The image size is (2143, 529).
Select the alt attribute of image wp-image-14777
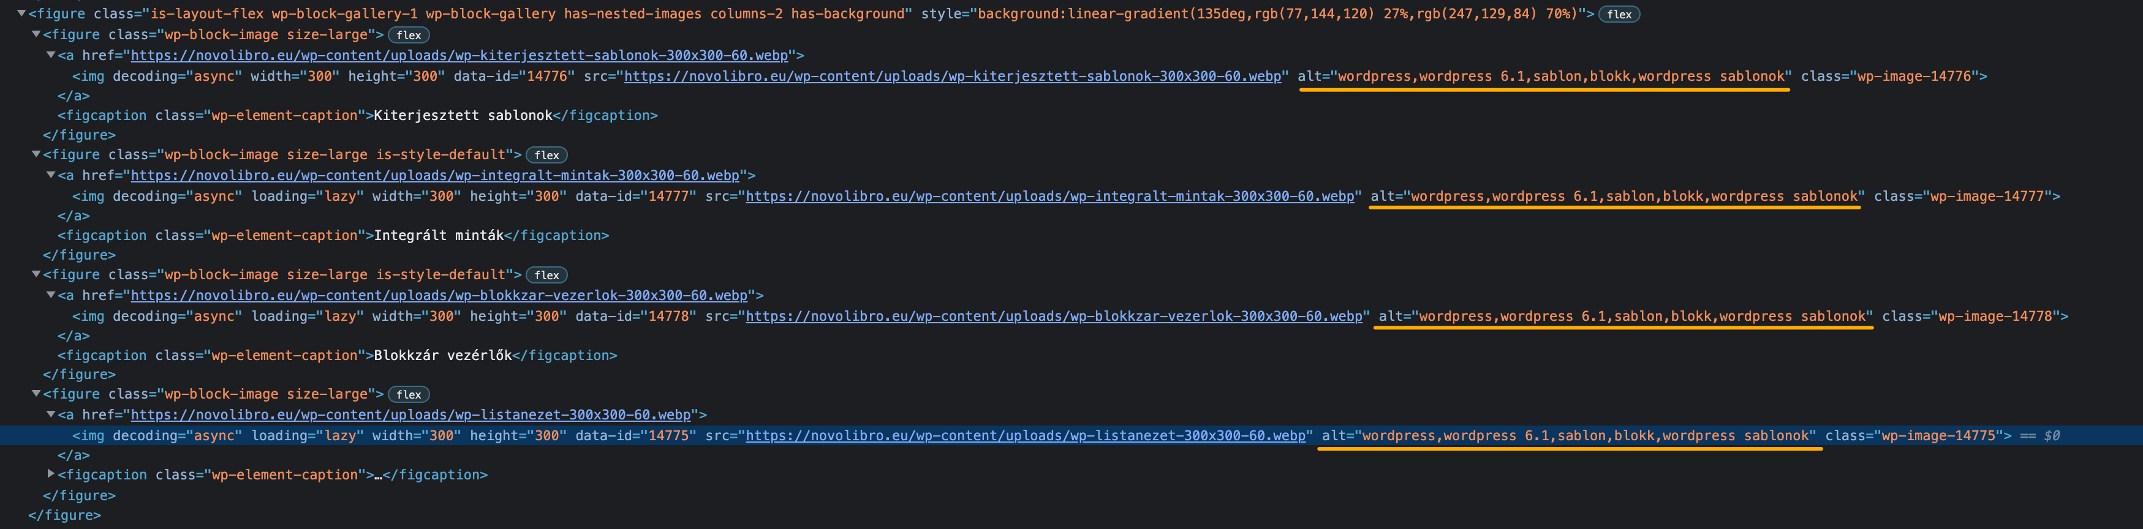click(1618, 195)
